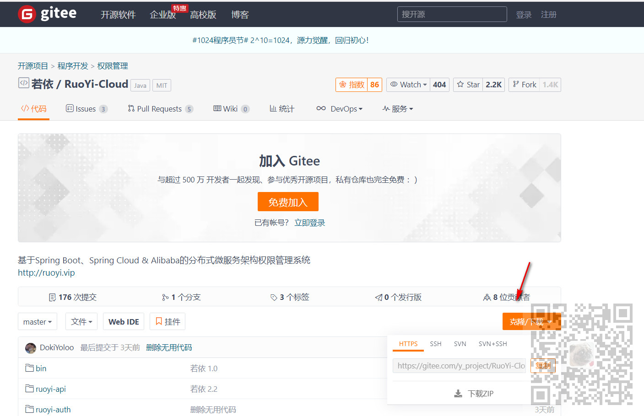The width and height of the screenshot is (644, 416).
Task: Click the clone URL text field
Action: pyautogui.click(x=459, y=366)
